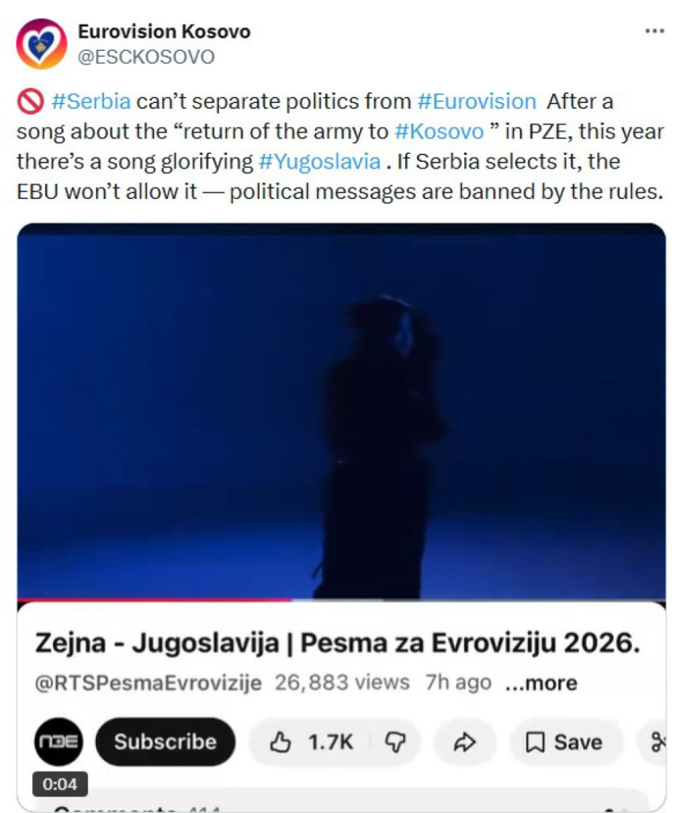Toggle the Subscribe state for the channel
Viewport: 675px width, 813px height.
(x=165, y=742)
